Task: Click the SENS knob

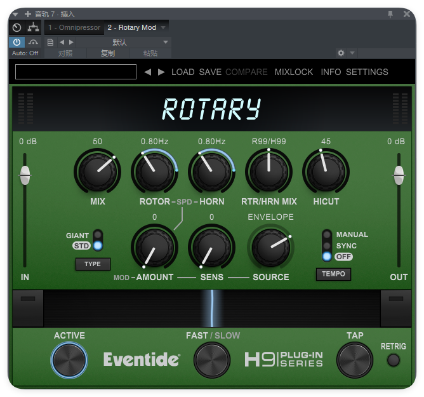Action: point(211,247)
